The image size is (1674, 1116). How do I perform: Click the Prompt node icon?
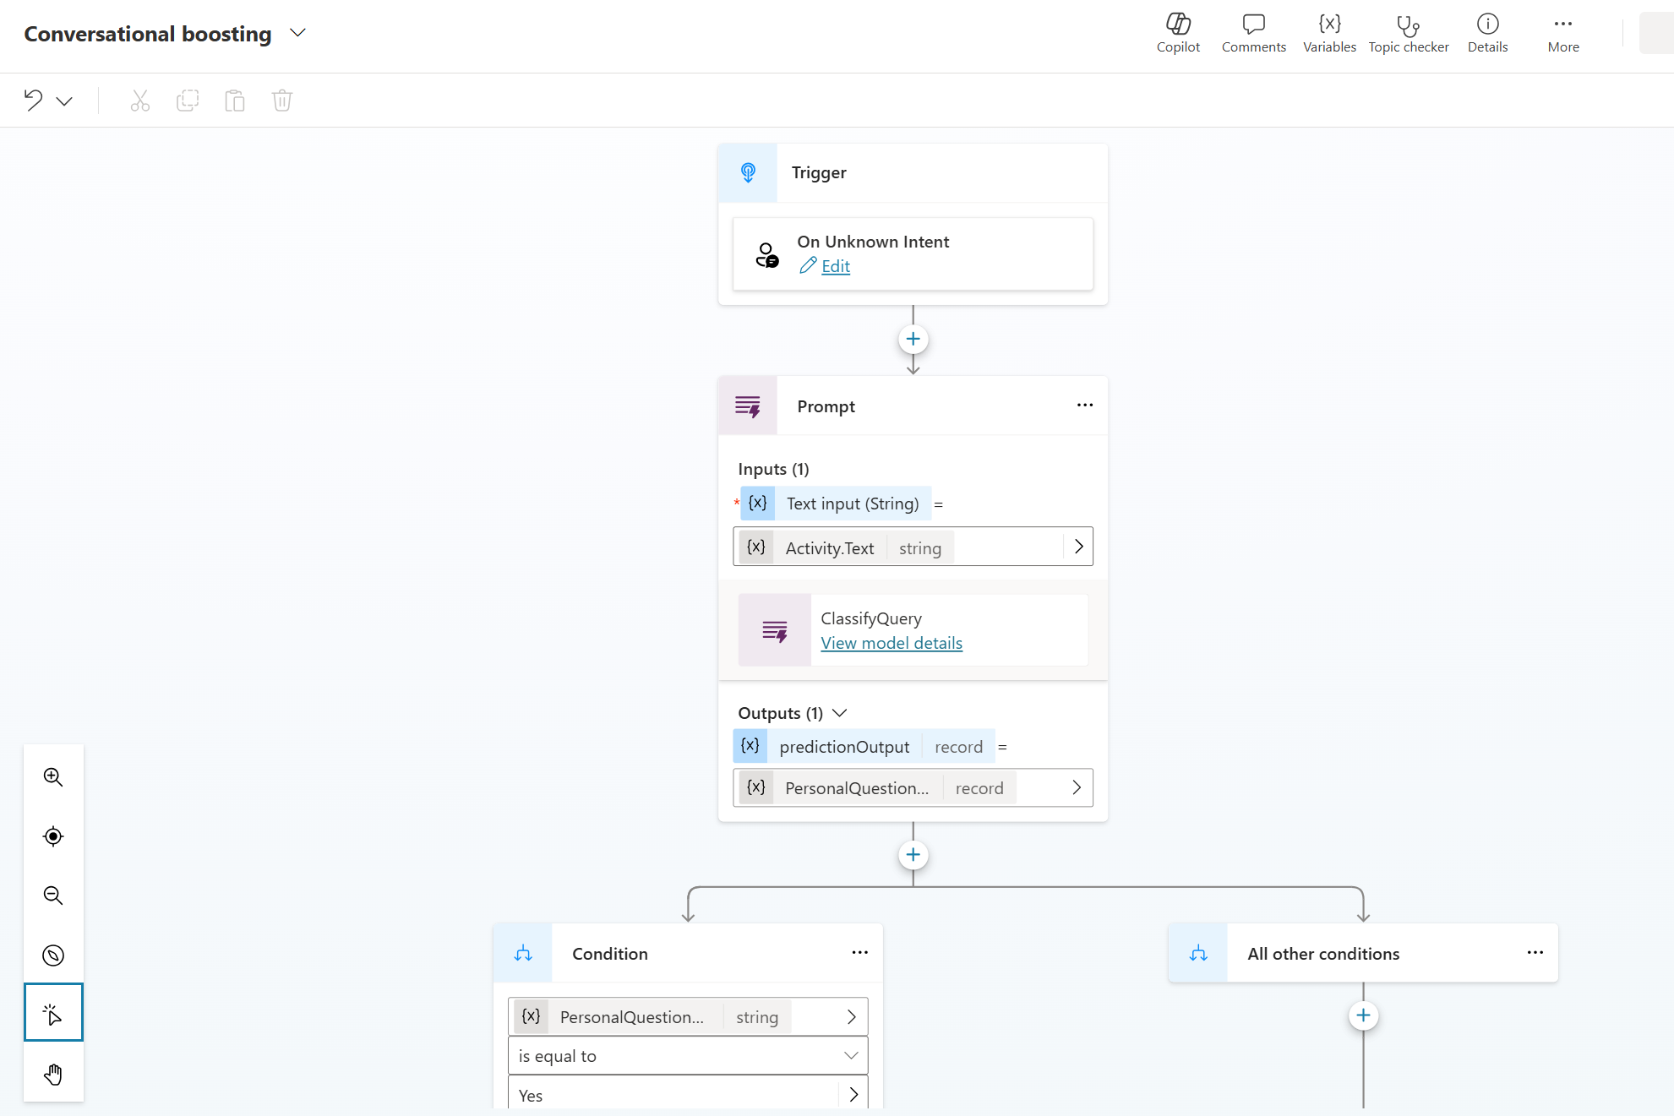tap(748, 406)
